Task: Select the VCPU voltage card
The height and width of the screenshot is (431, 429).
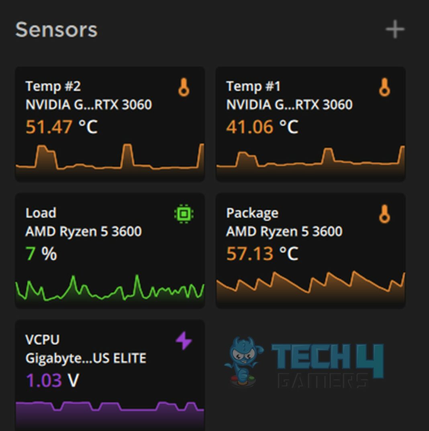Action: tap(110, 374)
